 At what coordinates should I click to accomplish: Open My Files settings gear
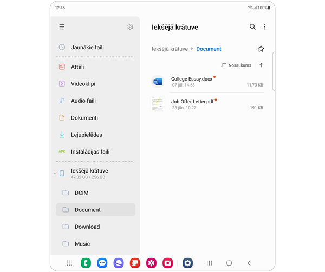(130, 27)
